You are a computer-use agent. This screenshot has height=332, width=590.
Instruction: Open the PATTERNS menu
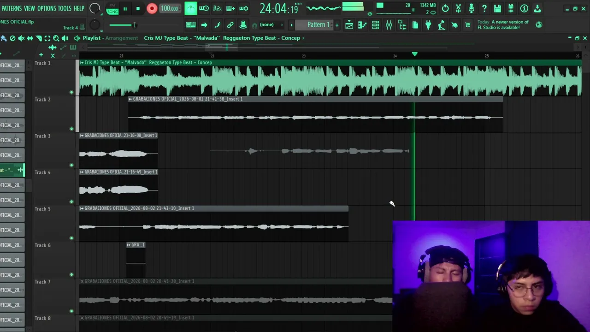coord(11,8)
